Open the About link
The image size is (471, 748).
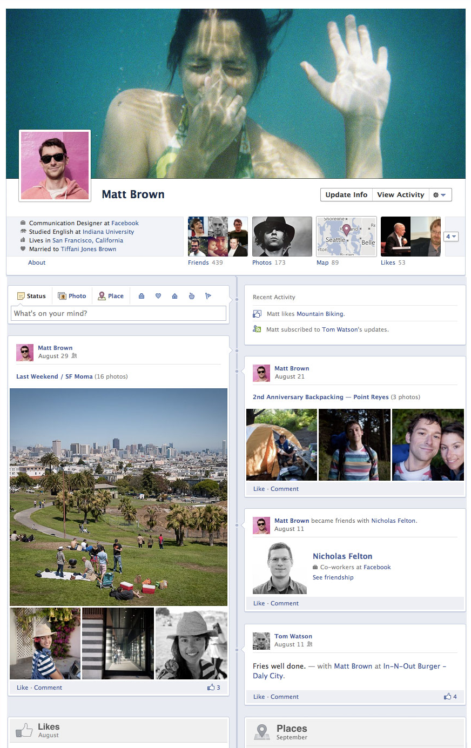[x=37, y=262]
